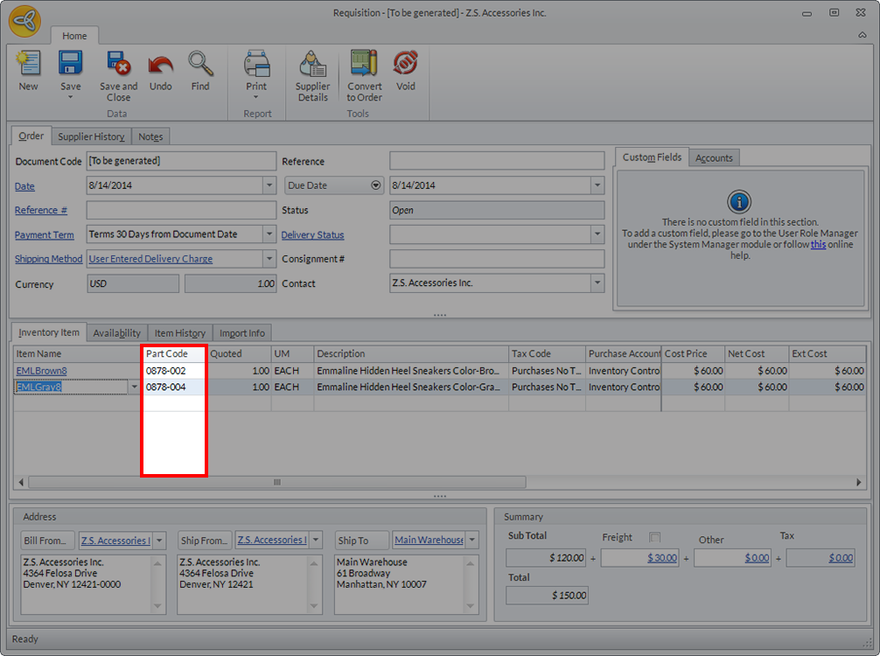Expand the Contact dropdown

pyautogui.click(x=597, y=283)
